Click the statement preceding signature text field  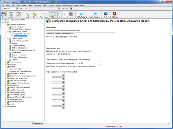80,34
